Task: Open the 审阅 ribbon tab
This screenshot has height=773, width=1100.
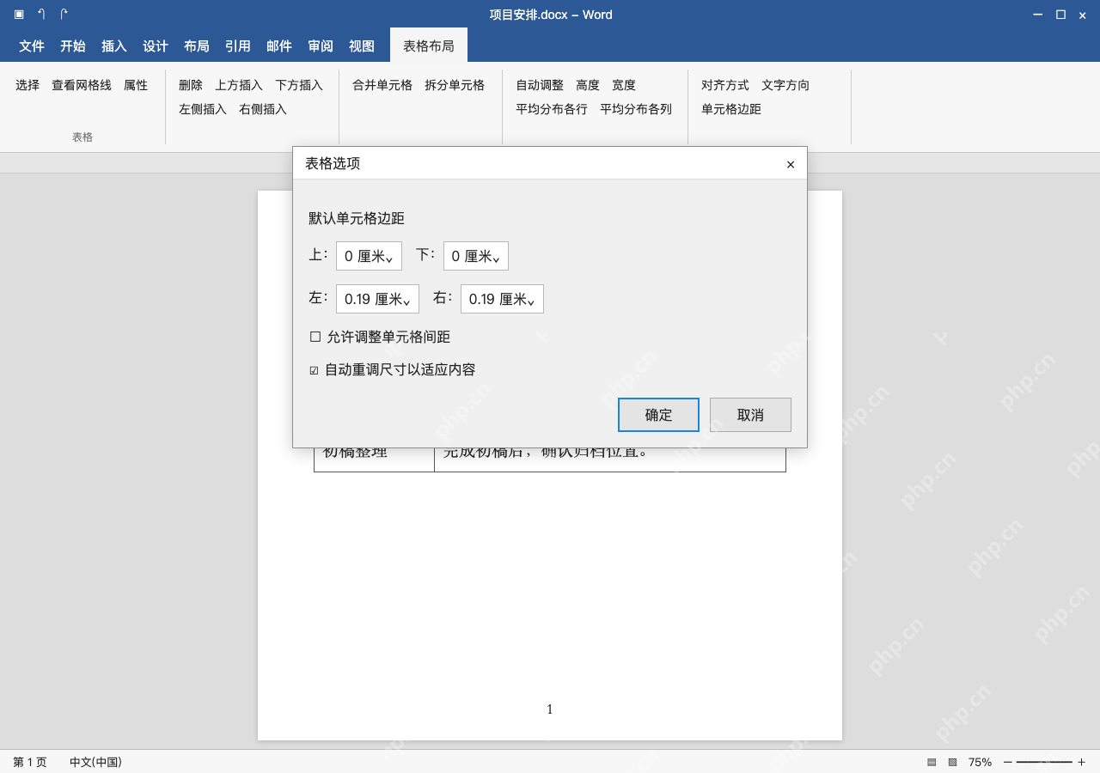Action: pyautogui.click(x=321, y=46)
